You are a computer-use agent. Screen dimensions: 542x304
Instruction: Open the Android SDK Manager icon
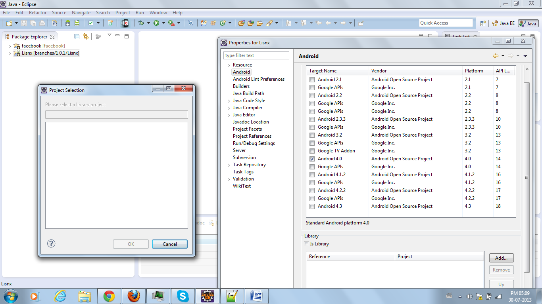click(x=68, y=23)
